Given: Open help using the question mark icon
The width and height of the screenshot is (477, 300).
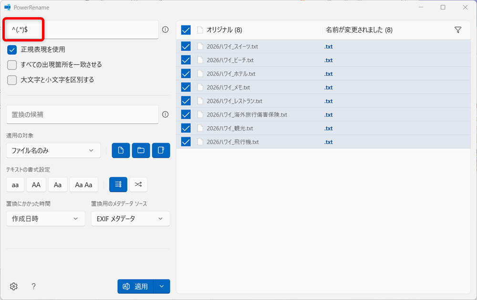Looking at the screenshot, I should point(33,286).
